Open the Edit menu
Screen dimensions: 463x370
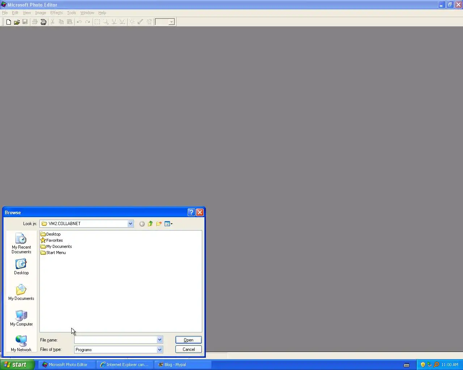(15, 13)
